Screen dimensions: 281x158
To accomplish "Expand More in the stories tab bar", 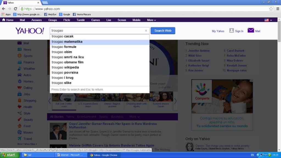I will 134,117.
